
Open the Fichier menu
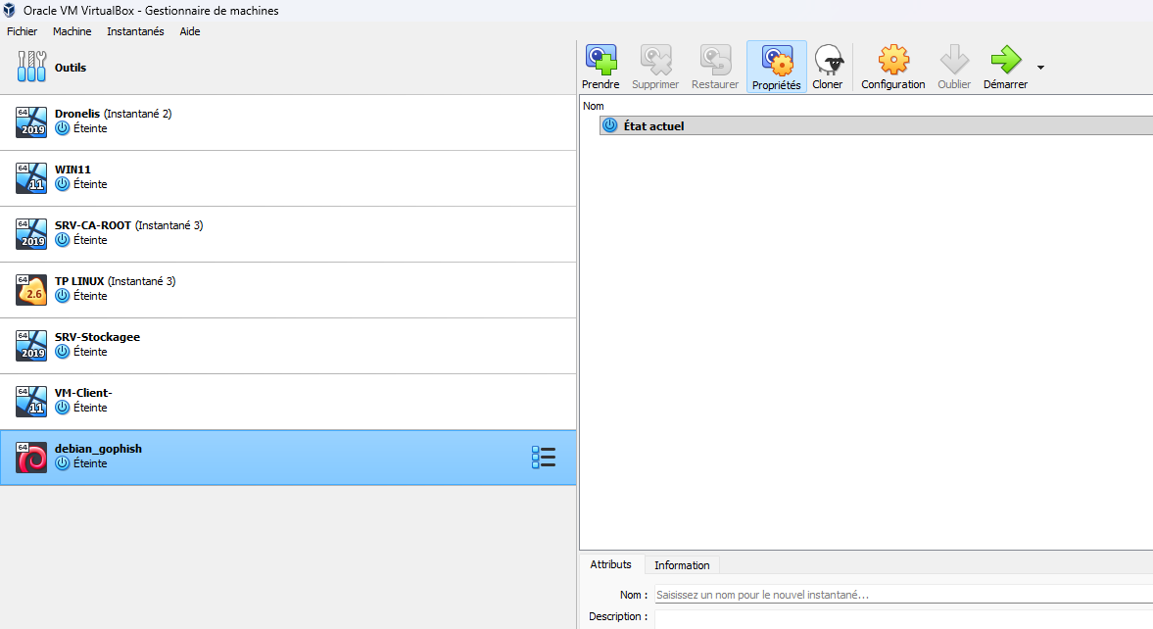pos(22,31)
